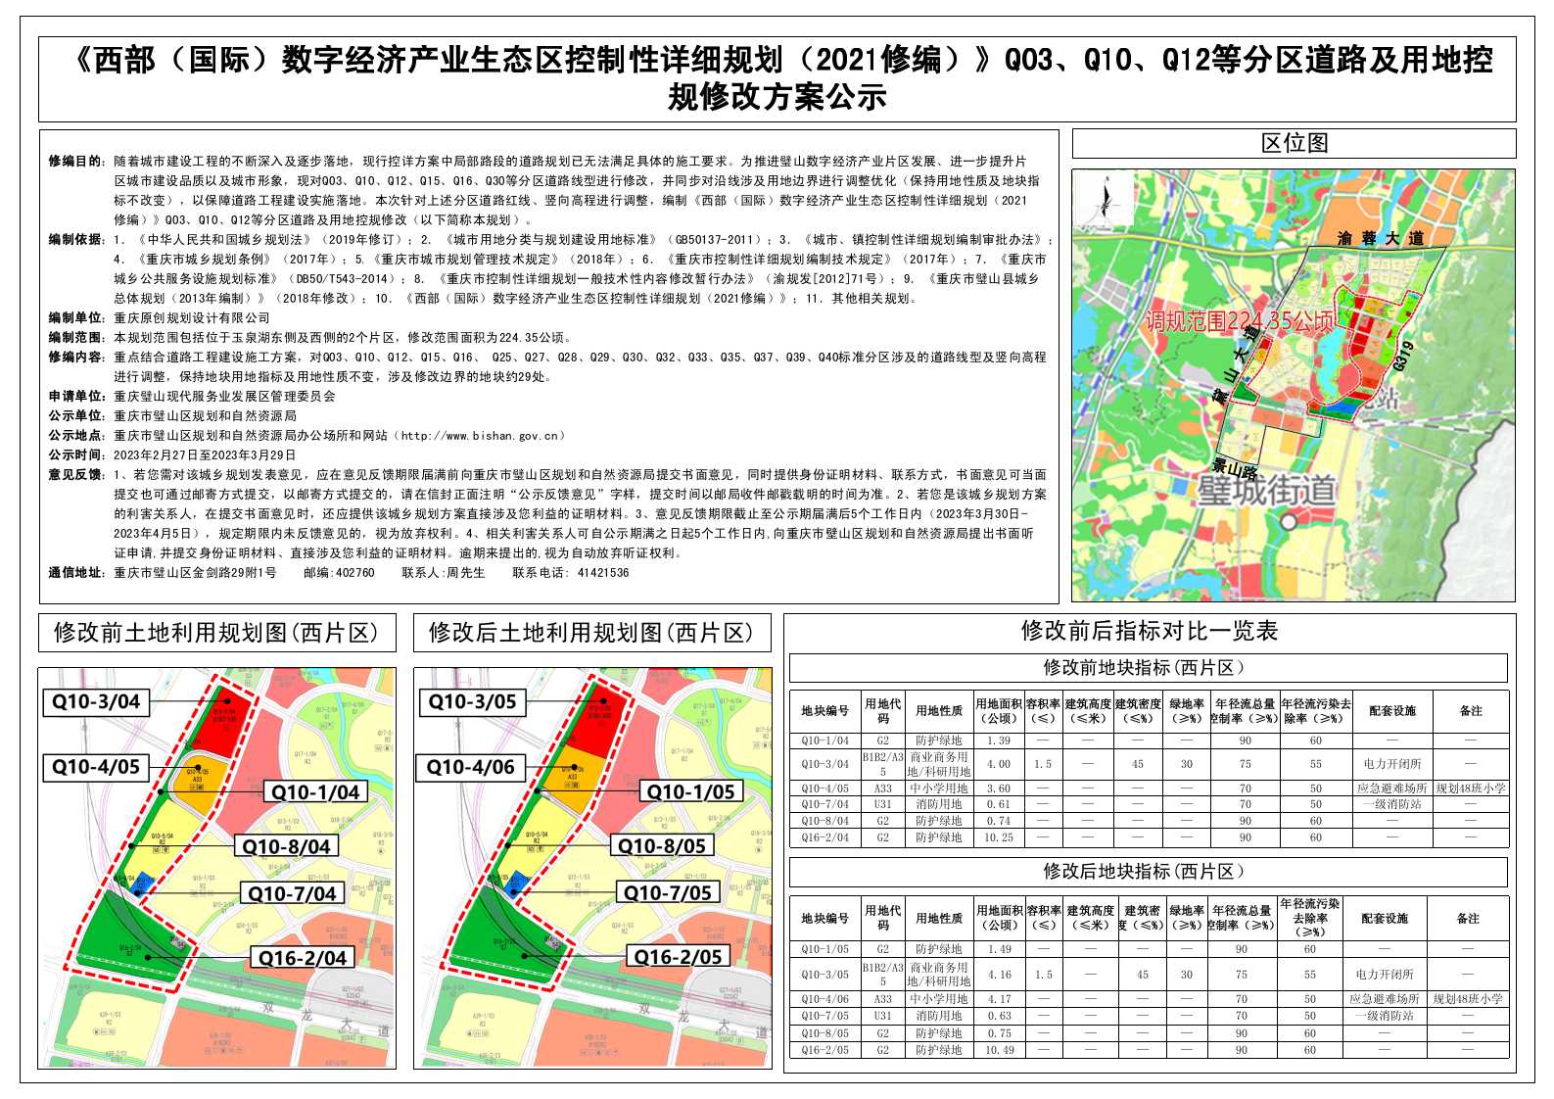Click the 1.49 area cell in the after table

[x=1000, y=949]
